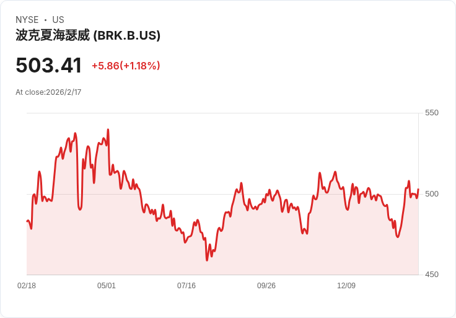Click the At close:2026/2/17 timestamp
This screenshot has height=318, width=456.
point(48,92)
